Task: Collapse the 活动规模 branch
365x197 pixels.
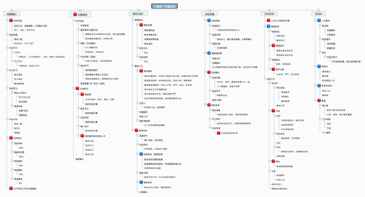Action: (x=6, y=35)
